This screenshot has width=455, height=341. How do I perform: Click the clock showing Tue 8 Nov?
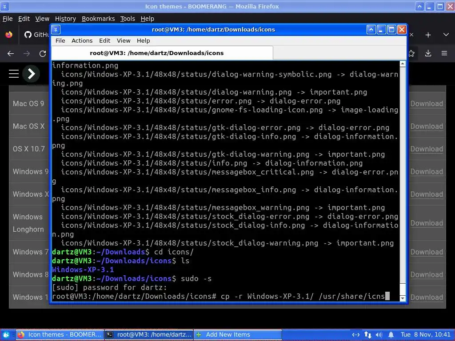point(426,335)
